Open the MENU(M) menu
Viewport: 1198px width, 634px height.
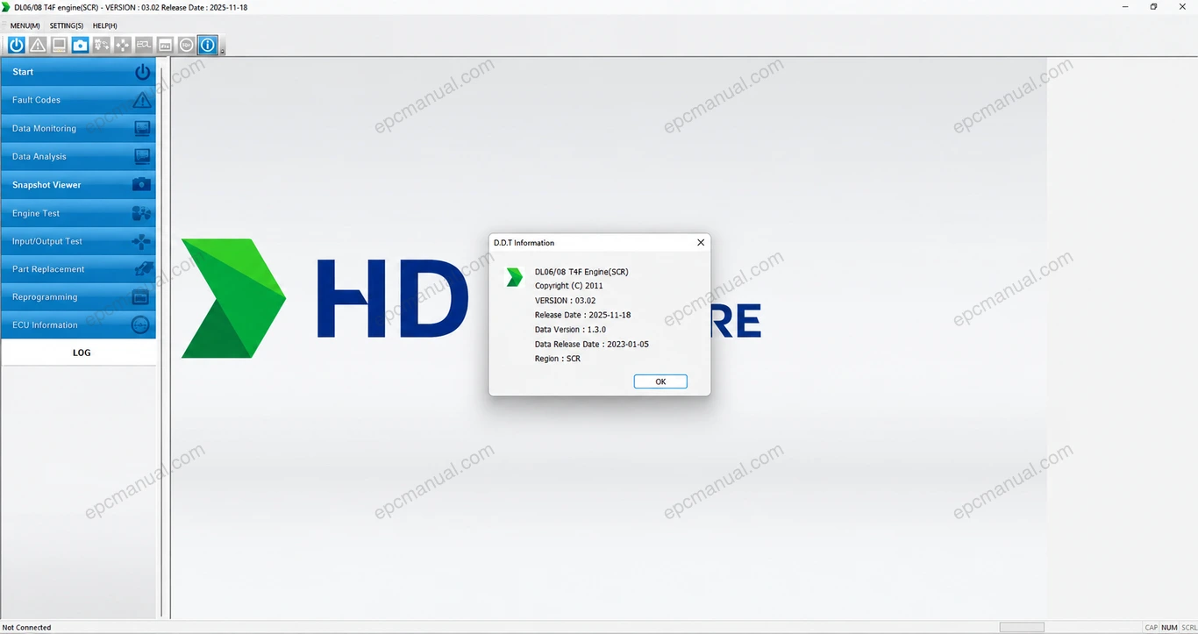[x=25, y=25]
